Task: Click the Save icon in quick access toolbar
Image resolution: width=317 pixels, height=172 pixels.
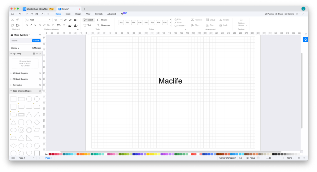Action: 32,14
